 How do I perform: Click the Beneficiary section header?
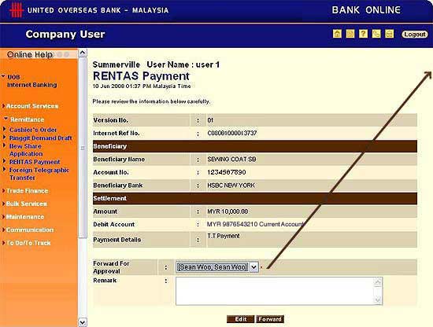[255, 146]
